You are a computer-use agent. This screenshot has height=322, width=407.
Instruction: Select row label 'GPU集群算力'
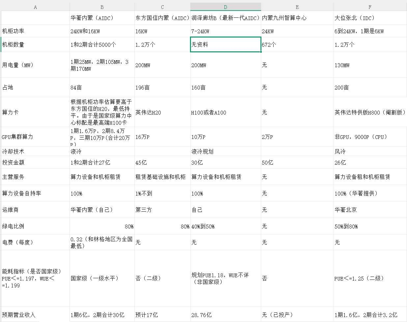click(x=35, y=137)
